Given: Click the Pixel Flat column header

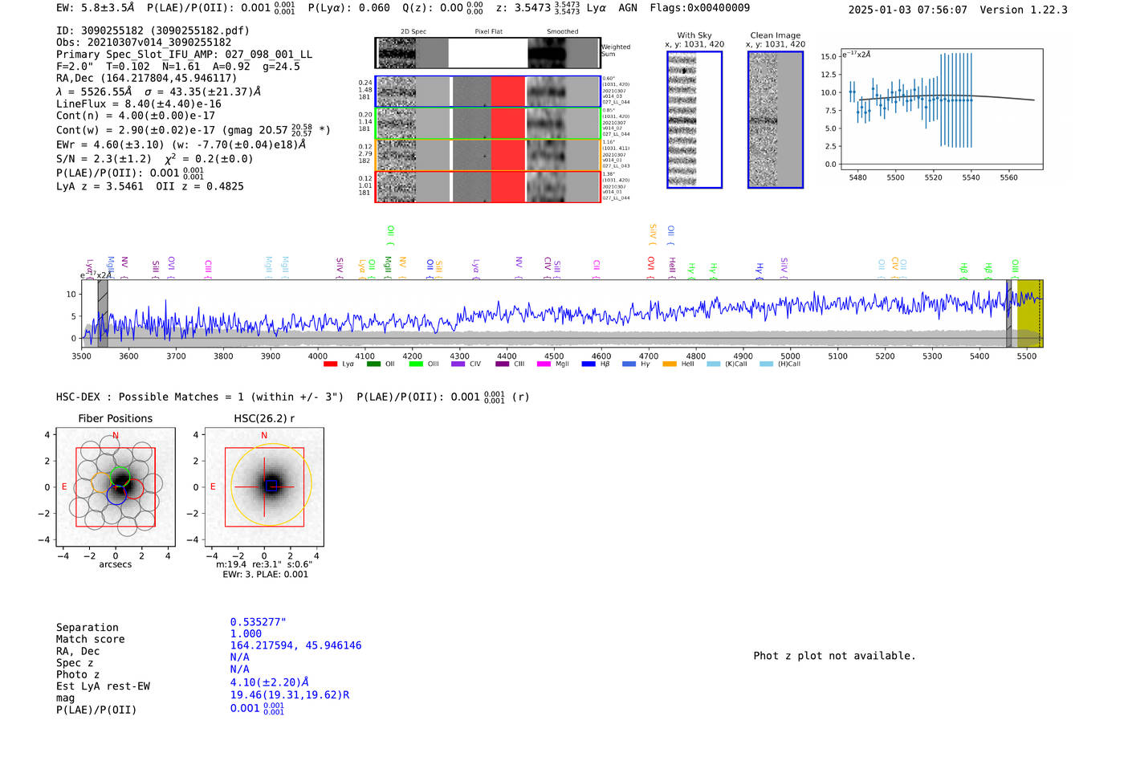Looking at the screenshot, I should click(x=488, y=32).
